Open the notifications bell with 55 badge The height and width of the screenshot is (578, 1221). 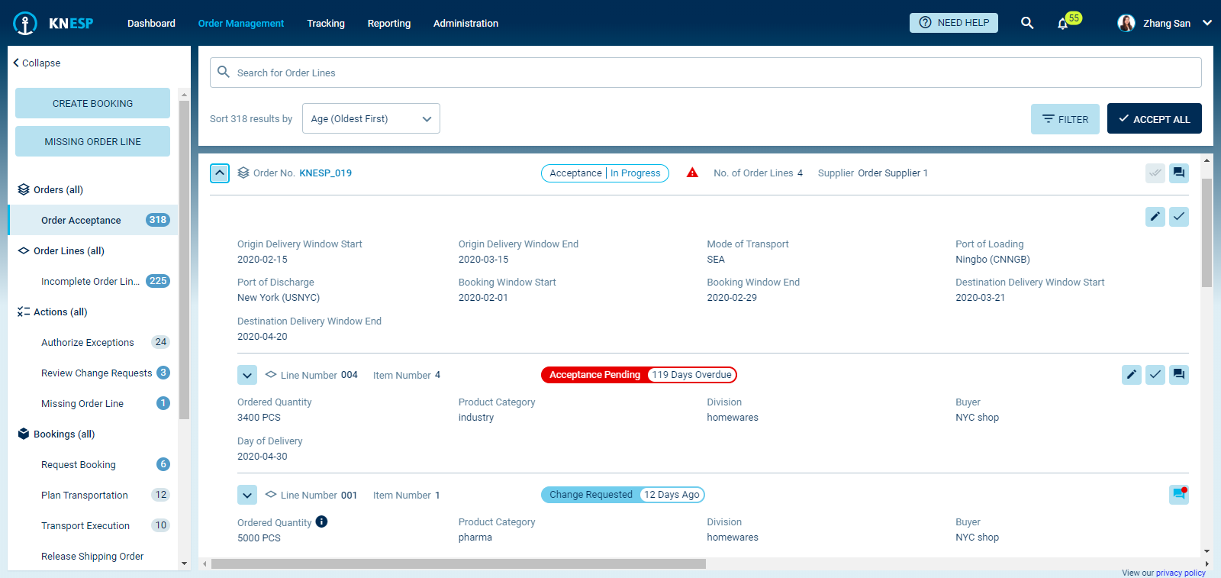[x=1062, y=24]
